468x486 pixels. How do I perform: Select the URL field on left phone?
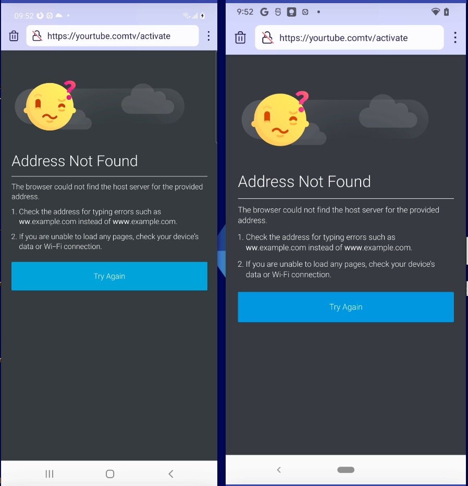(113, 36)
